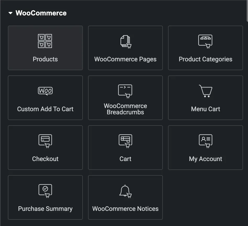Select the My Account ID card icon
The height and width of the screenshot is (226, 248).
pos(205,141)
